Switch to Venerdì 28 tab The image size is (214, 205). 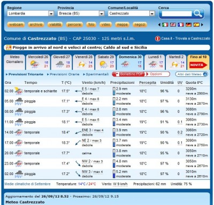click(x=83, y=62)
